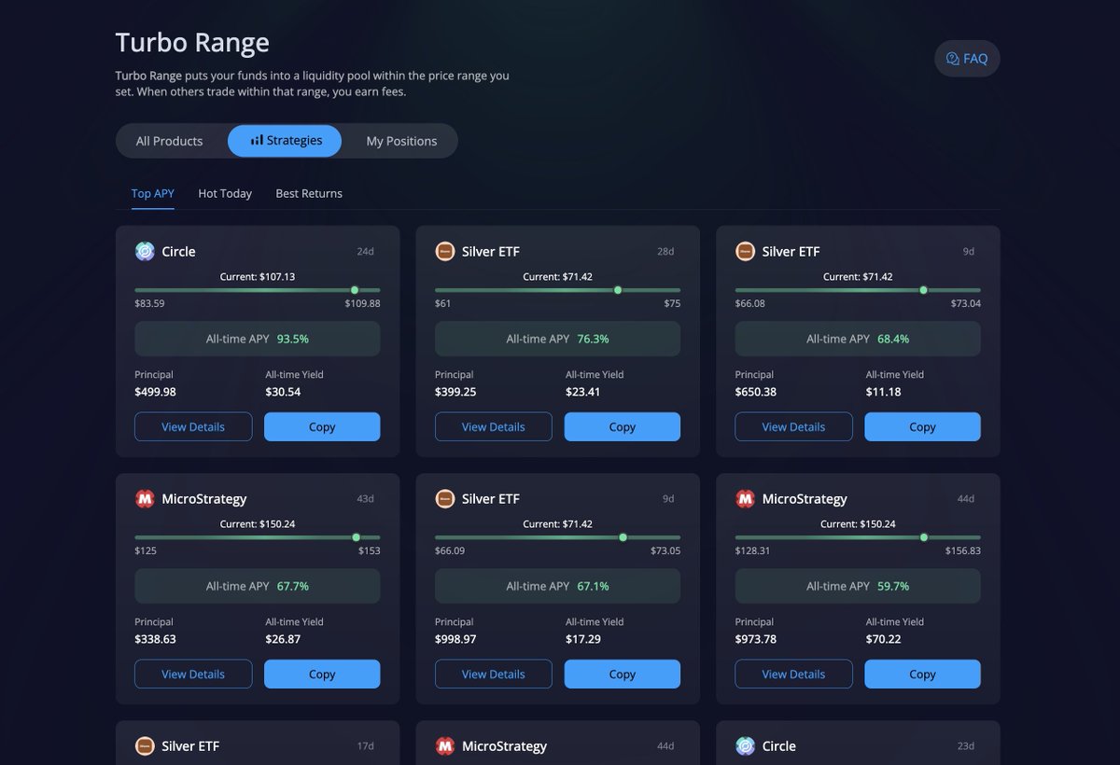
Task: Click the "Current: $150.24" label on 43d card
Action: (258, 524)
